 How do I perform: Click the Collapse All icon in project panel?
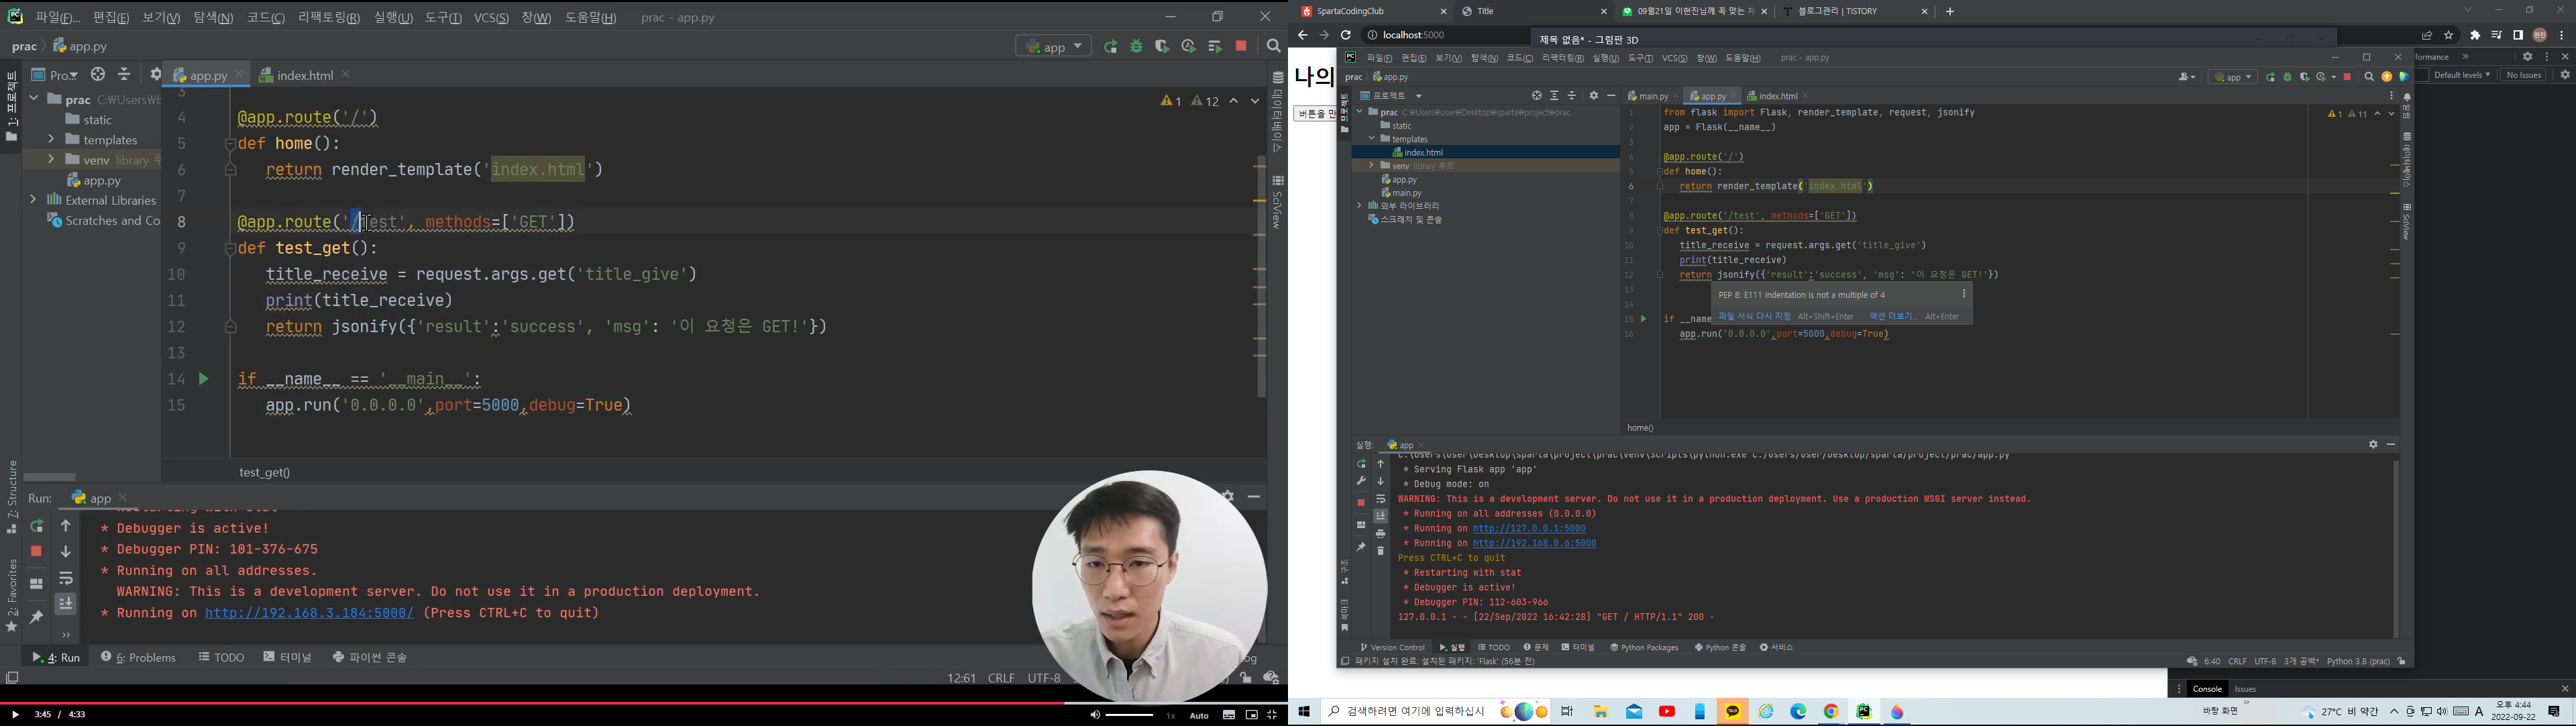tap(124, 75)
